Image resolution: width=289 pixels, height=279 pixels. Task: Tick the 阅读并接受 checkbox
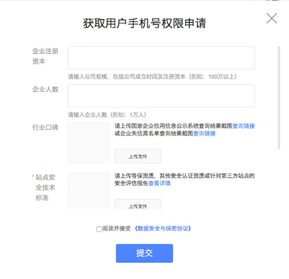click(99, 229)
